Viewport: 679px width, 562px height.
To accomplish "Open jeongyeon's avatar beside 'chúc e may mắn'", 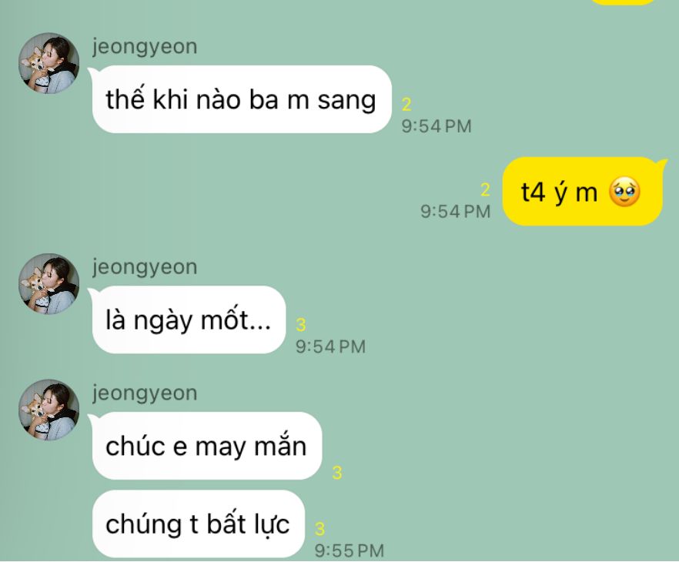I will [49, 410].
